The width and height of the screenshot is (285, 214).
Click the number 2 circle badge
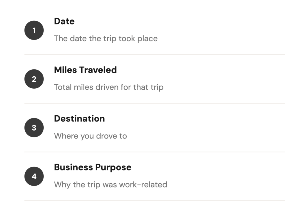[x=34, y=79]
